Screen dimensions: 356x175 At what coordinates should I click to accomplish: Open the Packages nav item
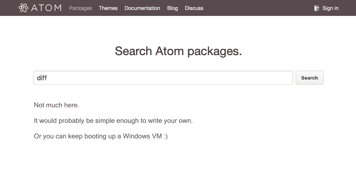[x=81, y=8]
